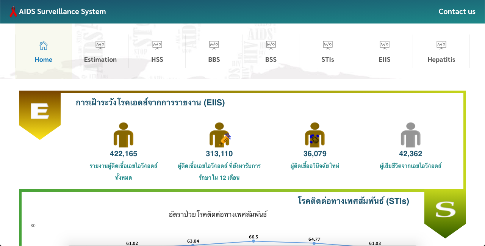
Task: Click the AIDS Surveillance System title
Action: tap(63, 11)
